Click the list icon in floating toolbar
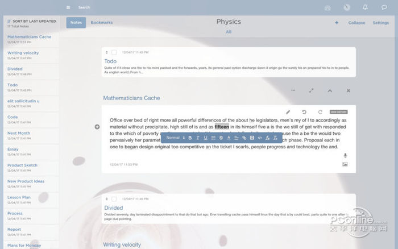The height and width of the screenshot is (249, 398). pyautogui.click(x=213, y=138)
